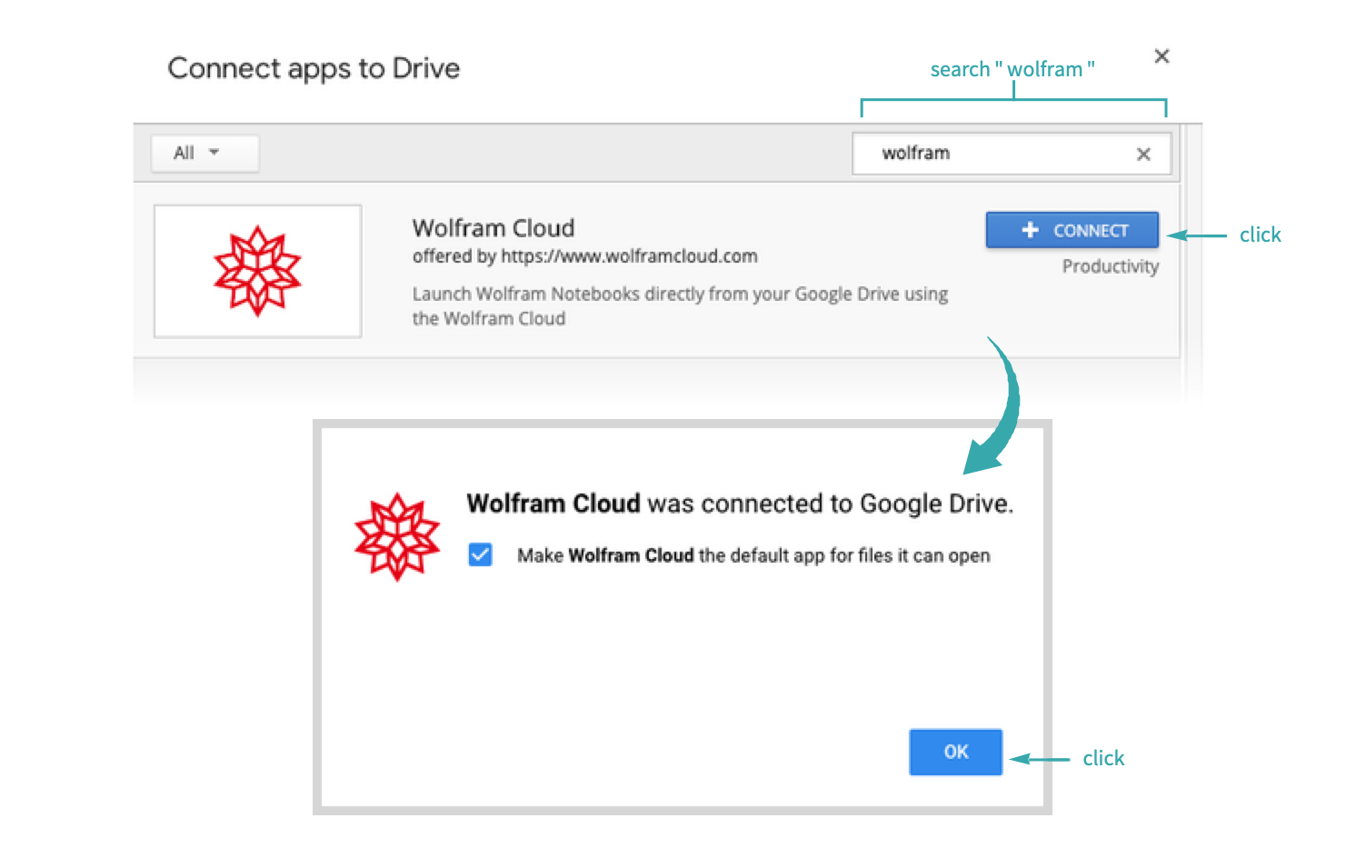Clear the wolfram search text with the X icon
1356x858 pixels.
pos(1143,155)
